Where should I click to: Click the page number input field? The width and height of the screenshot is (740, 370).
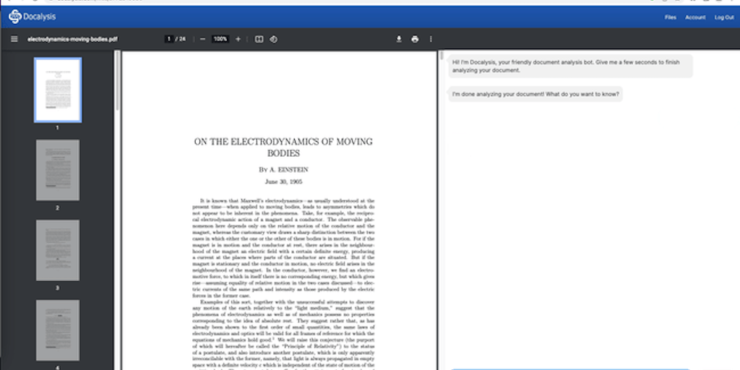pos(169,39)
